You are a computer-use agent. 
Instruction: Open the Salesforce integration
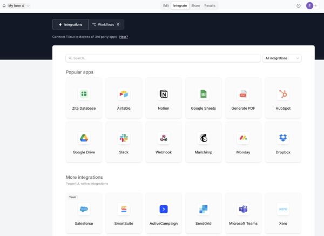click(x=84, y=213)
